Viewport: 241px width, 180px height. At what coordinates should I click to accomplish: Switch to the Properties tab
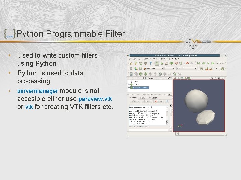133,98
